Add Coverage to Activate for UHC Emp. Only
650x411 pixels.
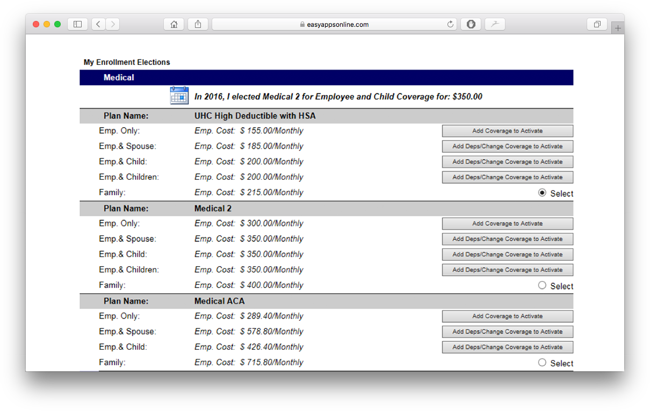coord(507,130)
